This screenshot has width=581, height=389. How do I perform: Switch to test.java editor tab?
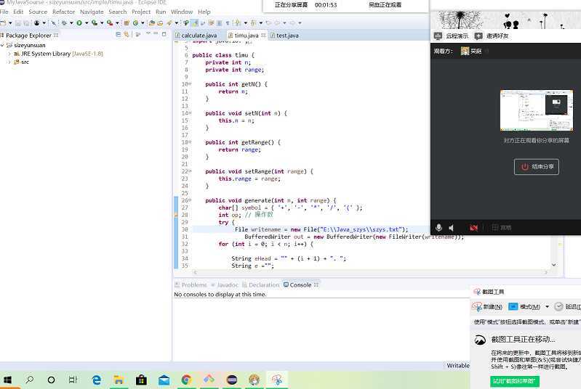point(284,36)
